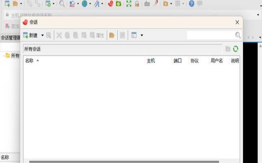Viewport: 262px width, 163px height.
Task: Click the 说明 column header
Action: pos(234,61)
